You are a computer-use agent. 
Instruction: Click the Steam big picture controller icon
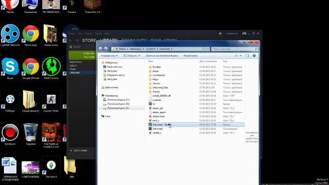(x=244, y=33)
